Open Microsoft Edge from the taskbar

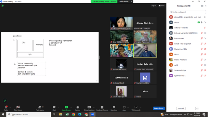[80, 114]
